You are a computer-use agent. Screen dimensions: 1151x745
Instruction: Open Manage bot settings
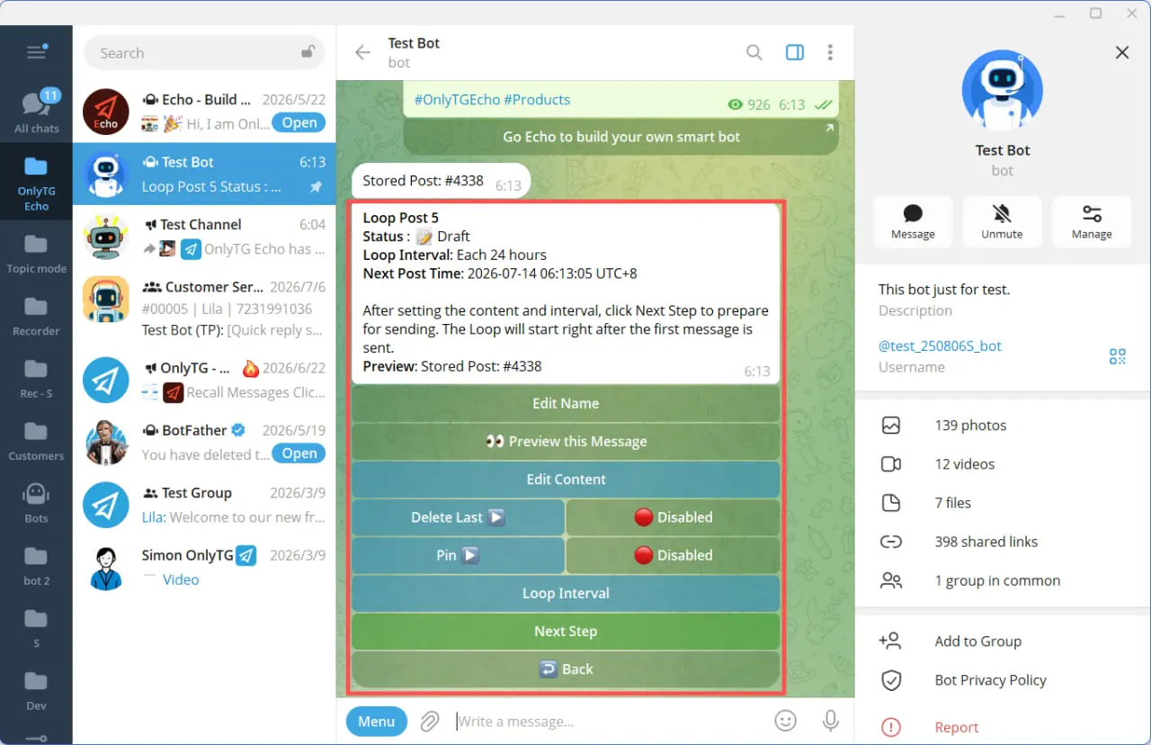[1092, 221]
